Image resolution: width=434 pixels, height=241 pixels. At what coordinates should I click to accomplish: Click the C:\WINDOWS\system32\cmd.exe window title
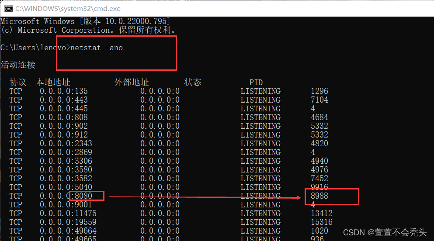[68, 8]
